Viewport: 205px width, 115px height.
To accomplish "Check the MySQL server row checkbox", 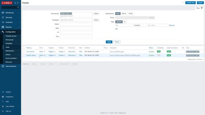I will (x=24, y=55).
